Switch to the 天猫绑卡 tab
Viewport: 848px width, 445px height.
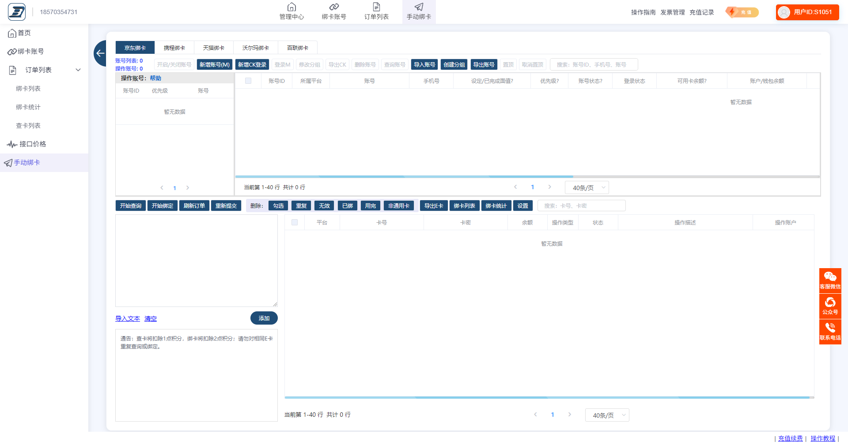[213, 48]
